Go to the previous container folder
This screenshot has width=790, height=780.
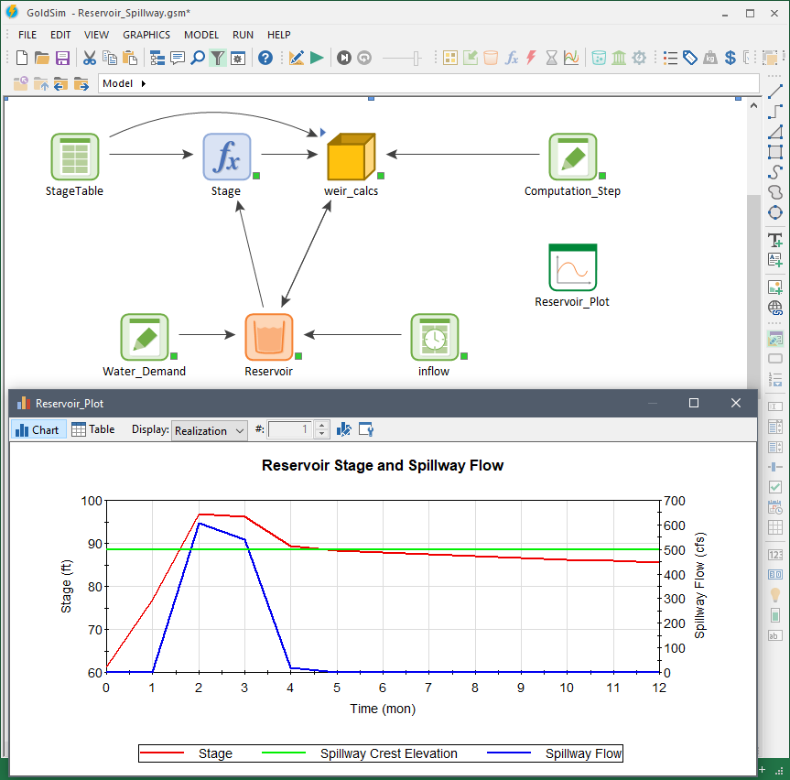61,83
